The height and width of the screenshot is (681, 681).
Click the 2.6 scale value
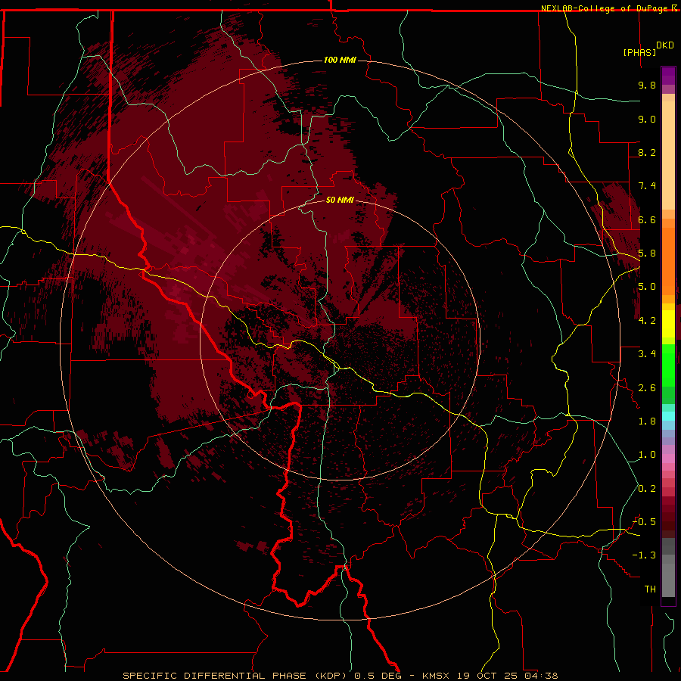click(x=647, y=388)
